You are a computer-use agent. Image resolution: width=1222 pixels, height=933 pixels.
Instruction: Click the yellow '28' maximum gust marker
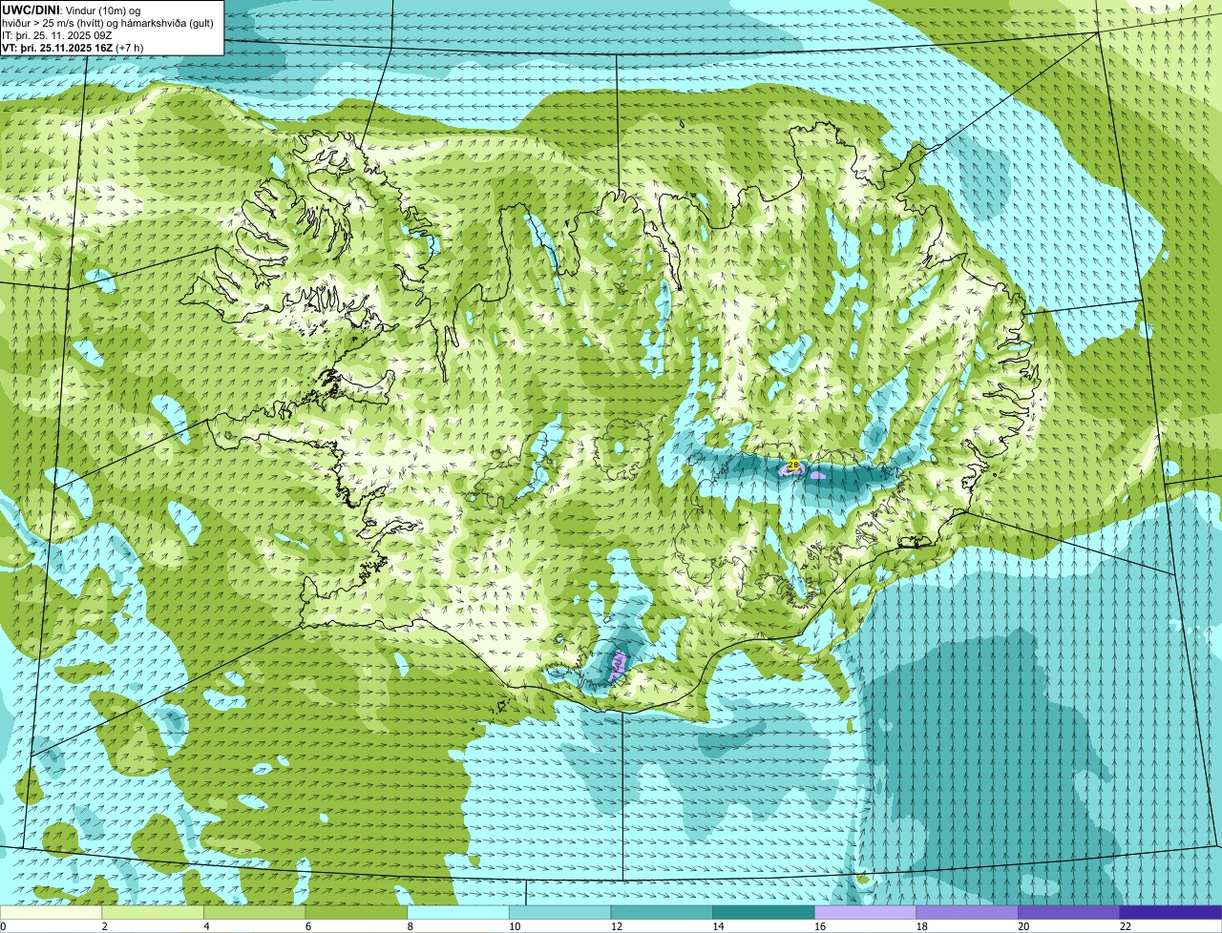pos(793,465)
